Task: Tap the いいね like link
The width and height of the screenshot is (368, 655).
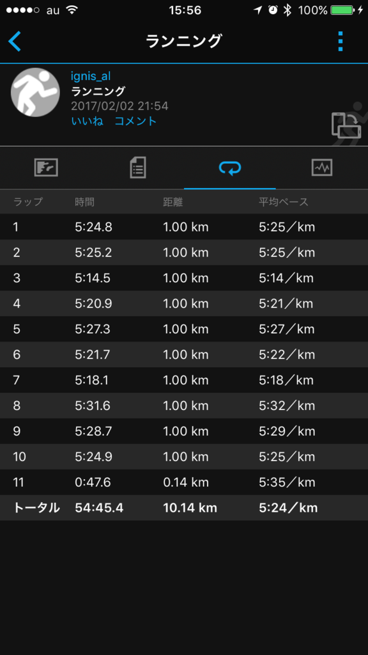Action: point(87,121)
